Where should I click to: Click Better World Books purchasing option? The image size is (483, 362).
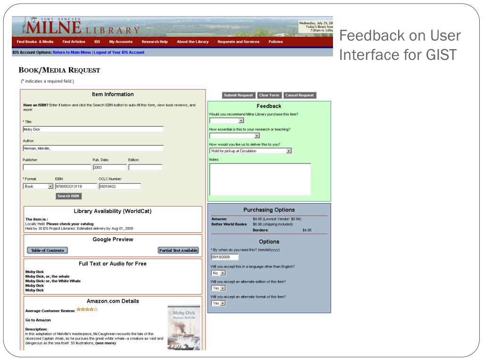[x=229, y=224]
